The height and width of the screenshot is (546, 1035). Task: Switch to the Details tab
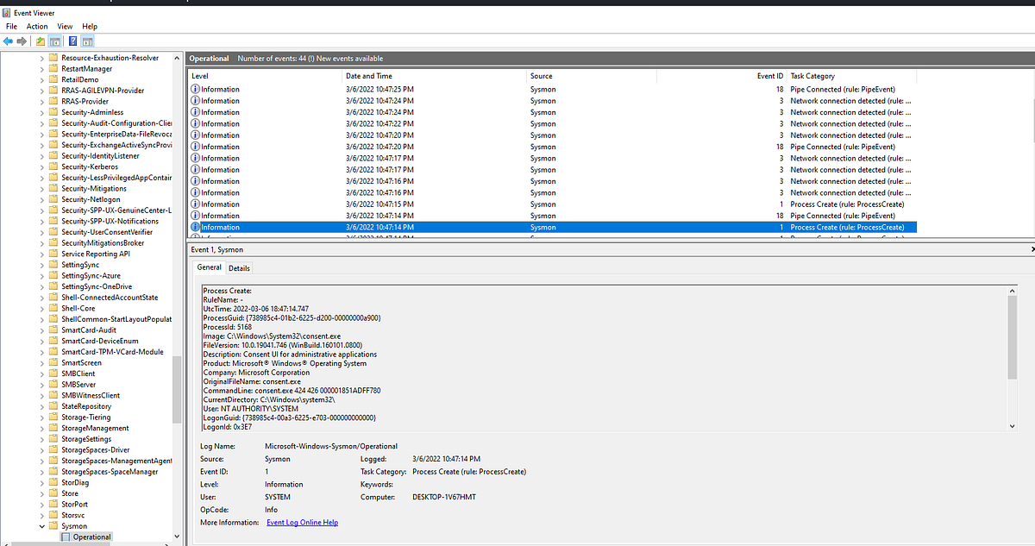pyautogui.click(x=239, y=267)
